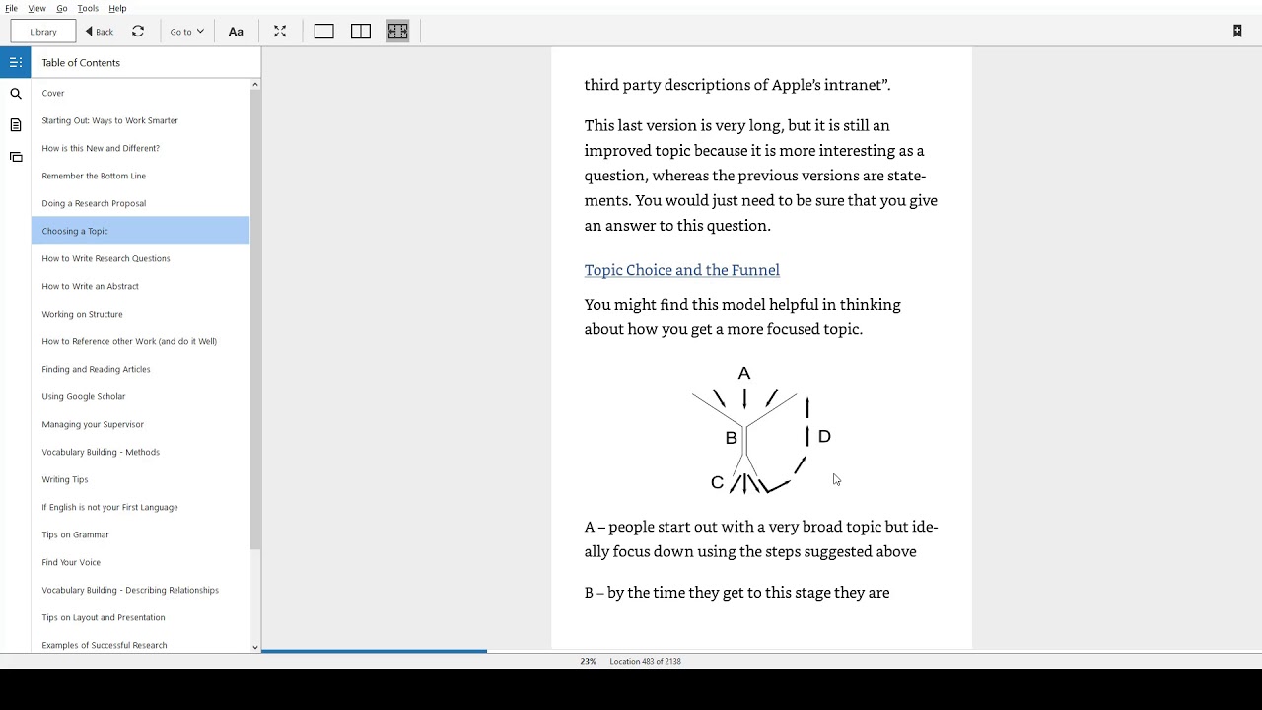Open Remember the Bottom Line chapter
The height and width of the screenshot is (710, 1262).
pyautogui.click(x=140, y=176)
